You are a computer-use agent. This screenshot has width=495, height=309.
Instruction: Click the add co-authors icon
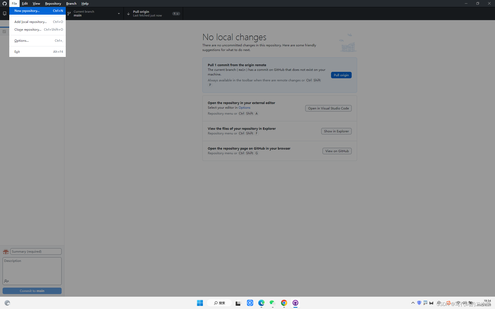[x=6, y=281]
